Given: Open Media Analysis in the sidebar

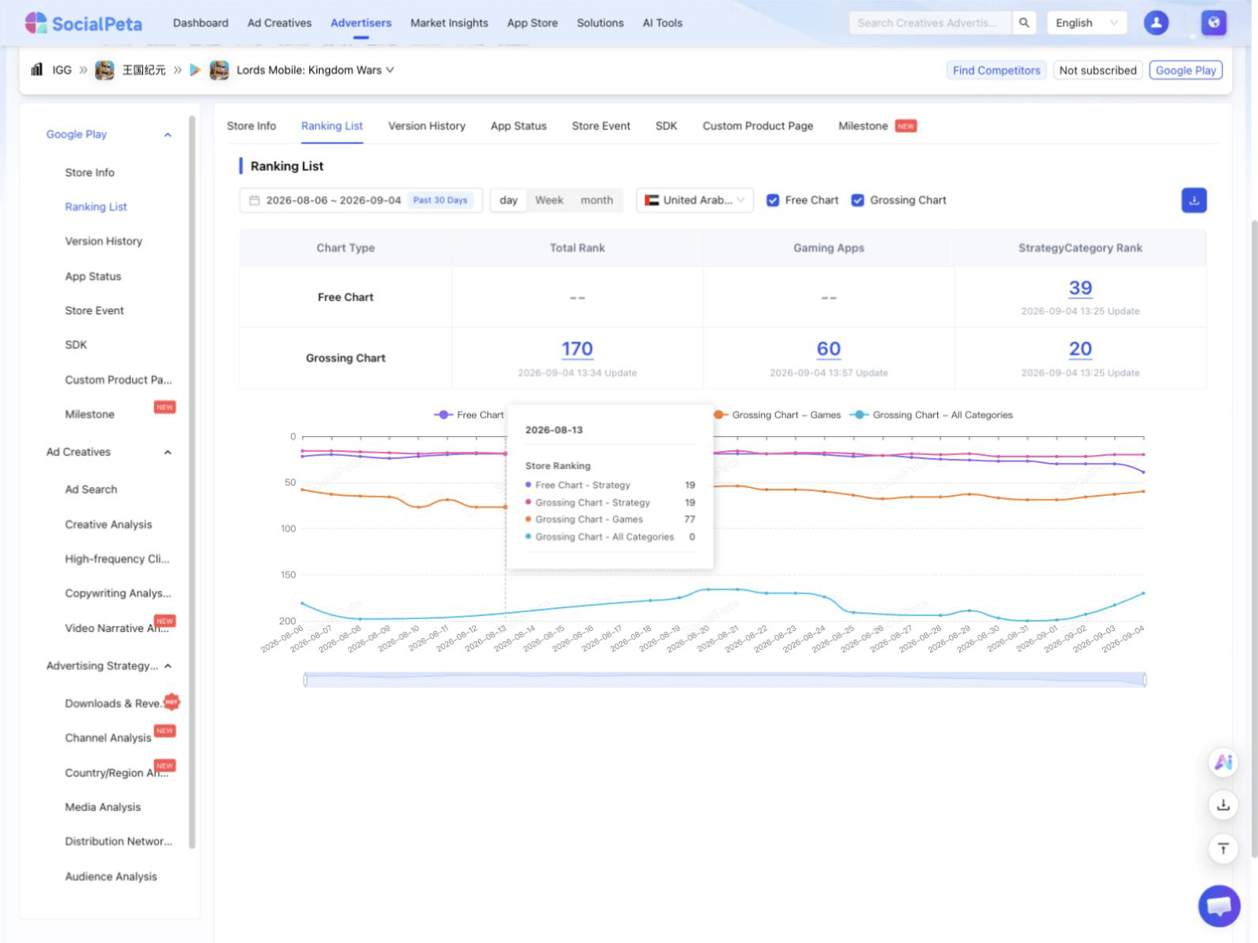Looking at the screenshot, I should [103, 807].
